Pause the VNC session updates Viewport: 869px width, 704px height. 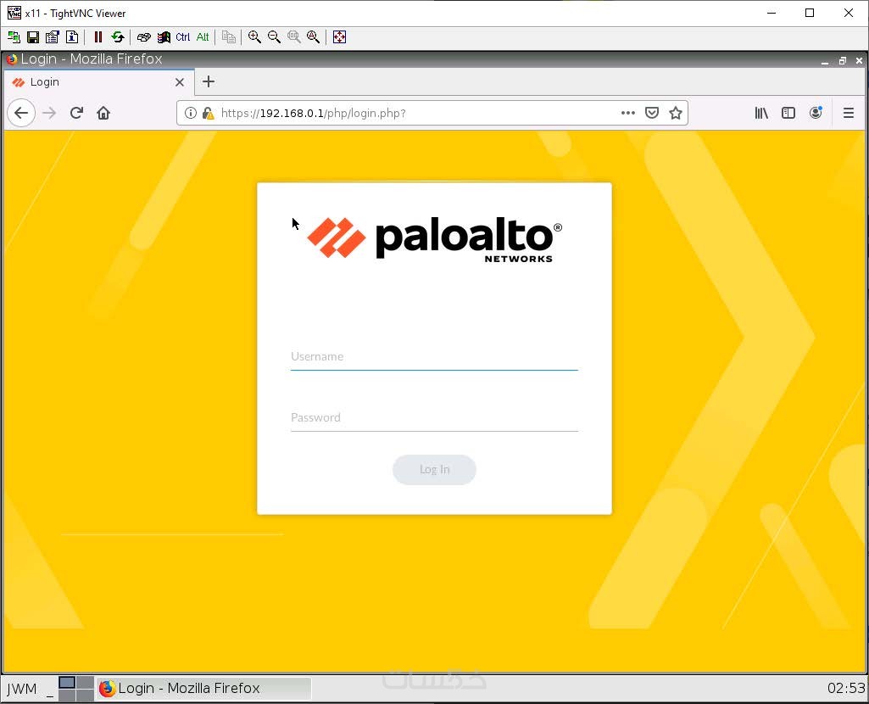(98, 37)
